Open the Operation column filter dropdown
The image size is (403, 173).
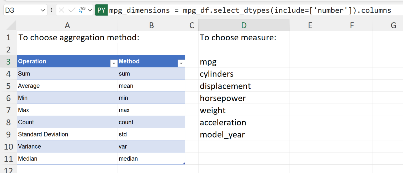coord(114,63)
